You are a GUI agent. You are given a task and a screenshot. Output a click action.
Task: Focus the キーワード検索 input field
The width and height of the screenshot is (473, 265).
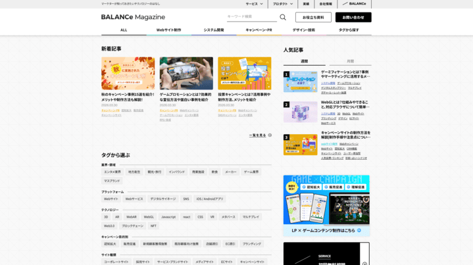(x=252, y=17)
